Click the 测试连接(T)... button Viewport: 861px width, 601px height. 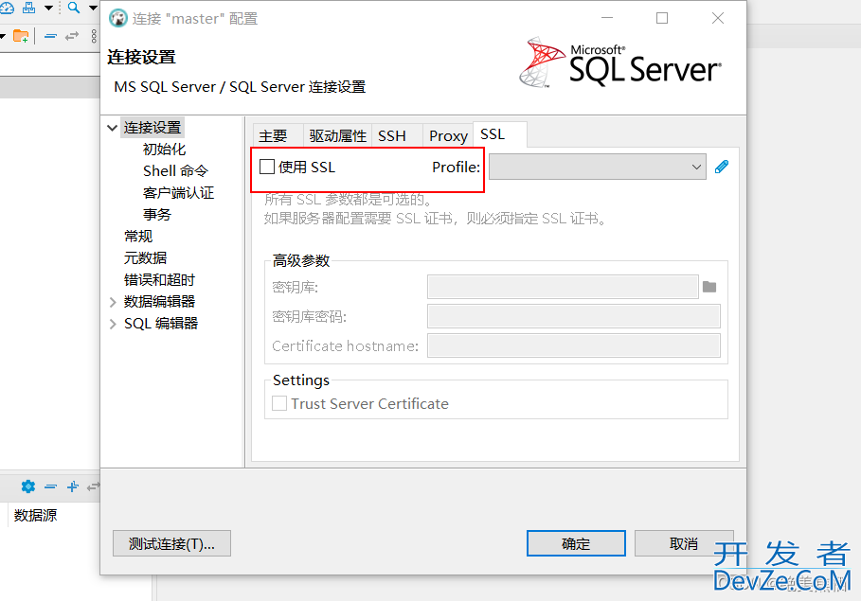tap(171, 543)
